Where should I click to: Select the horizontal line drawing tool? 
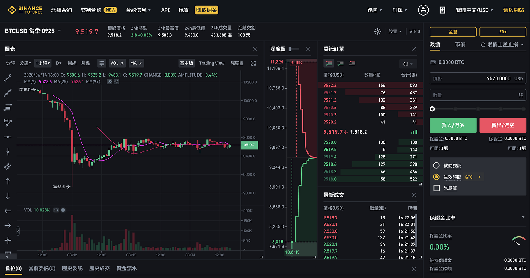(x=8, y=137)
